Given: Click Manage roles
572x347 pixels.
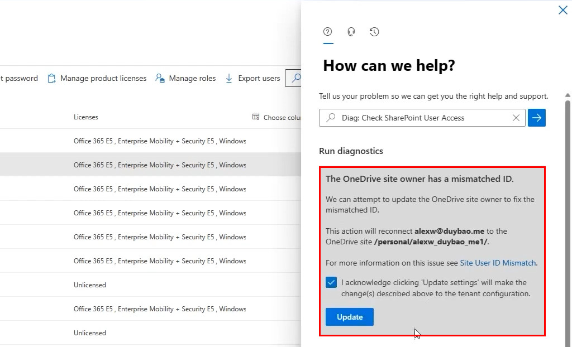Looking at the screenshot, I should (x=185, y=78).
